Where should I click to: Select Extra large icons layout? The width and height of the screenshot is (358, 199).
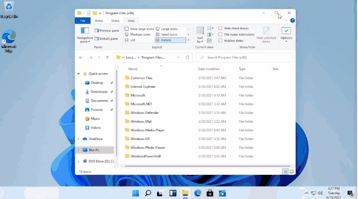(x=139, y=29)
